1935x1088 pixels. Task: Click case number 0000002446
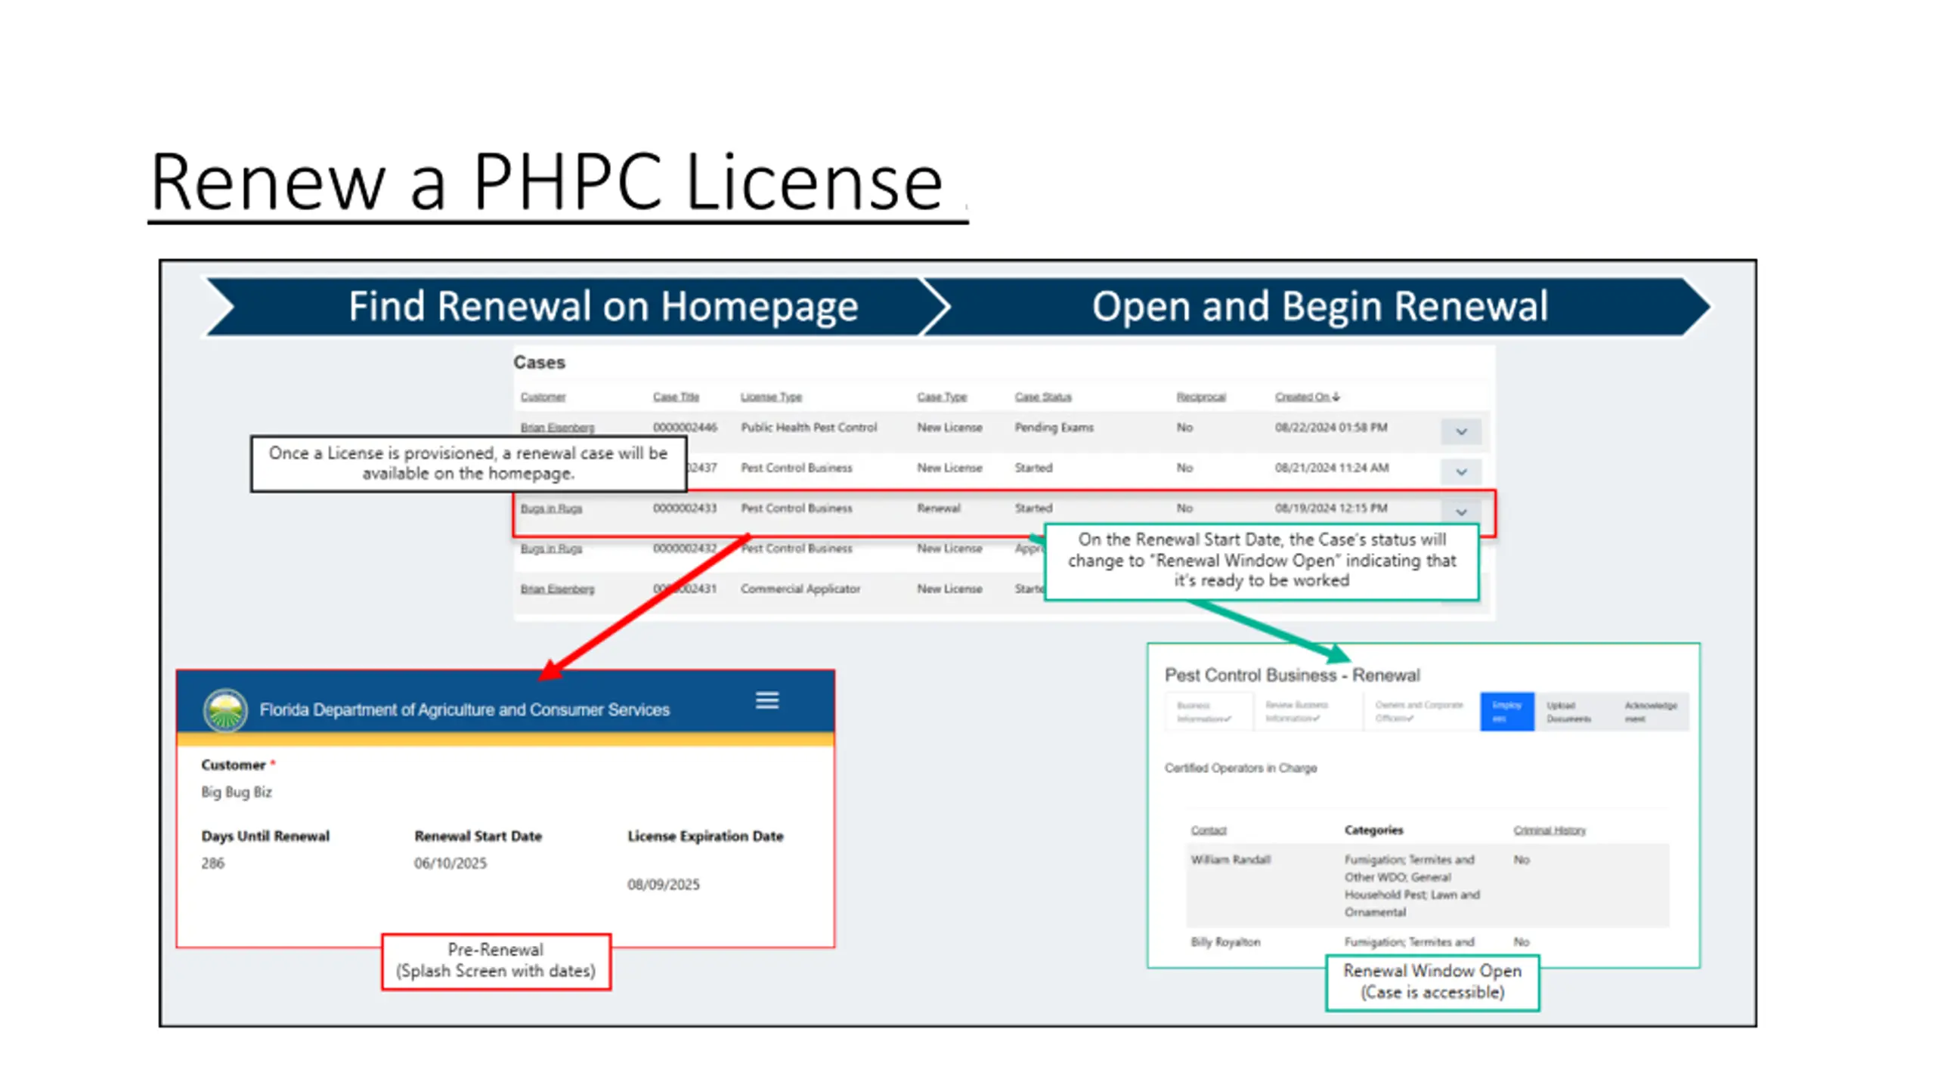pos(684,428)
